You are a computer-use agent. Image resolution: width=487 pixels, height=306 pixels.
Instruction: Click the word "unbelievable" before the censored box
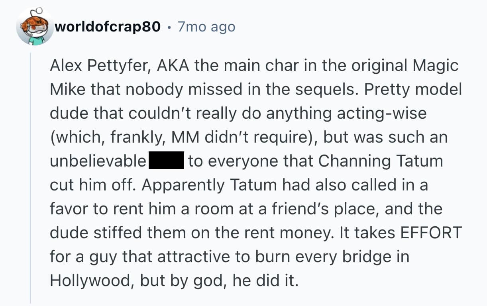pos(98,161)
